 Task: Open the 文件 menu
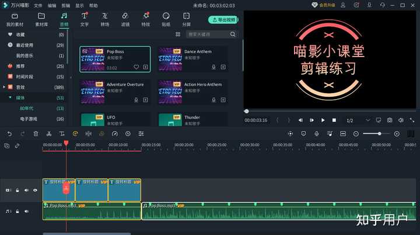38,5
